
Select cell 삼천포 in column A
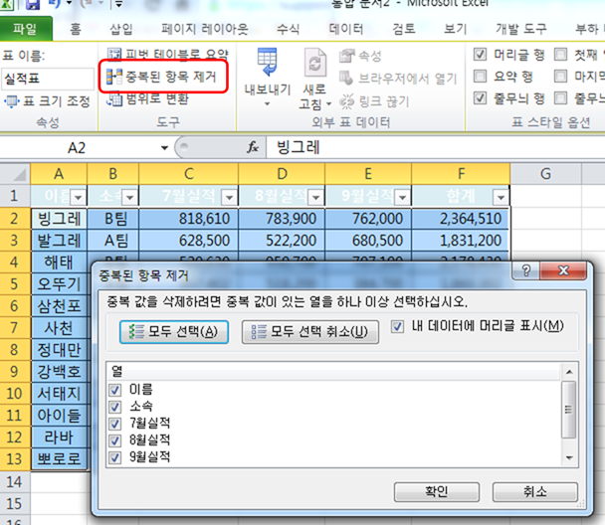[x=59, y=306]
